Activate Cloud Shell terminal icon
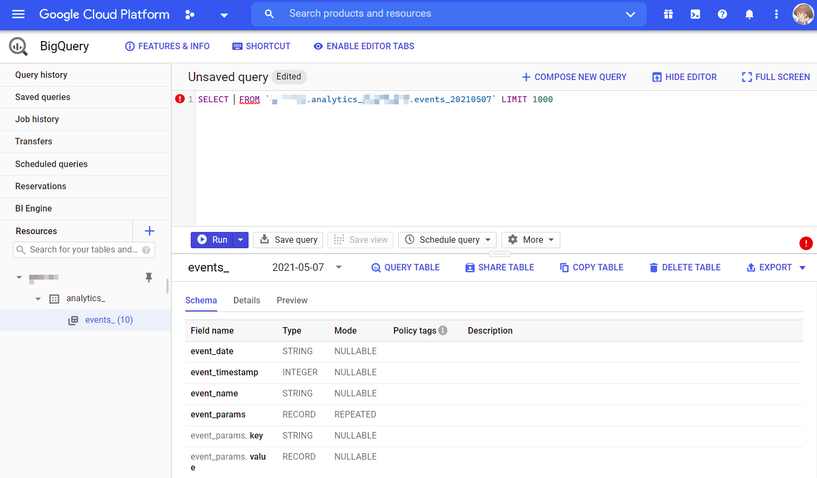 pos(695,15)
